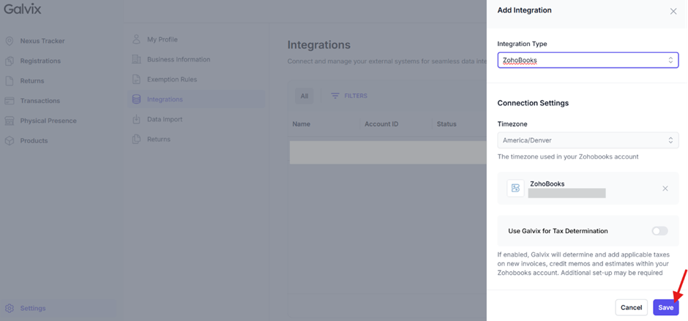Open the Integration Type dropdown
This screenshot has height=321, width=688.
coord(588,60)
